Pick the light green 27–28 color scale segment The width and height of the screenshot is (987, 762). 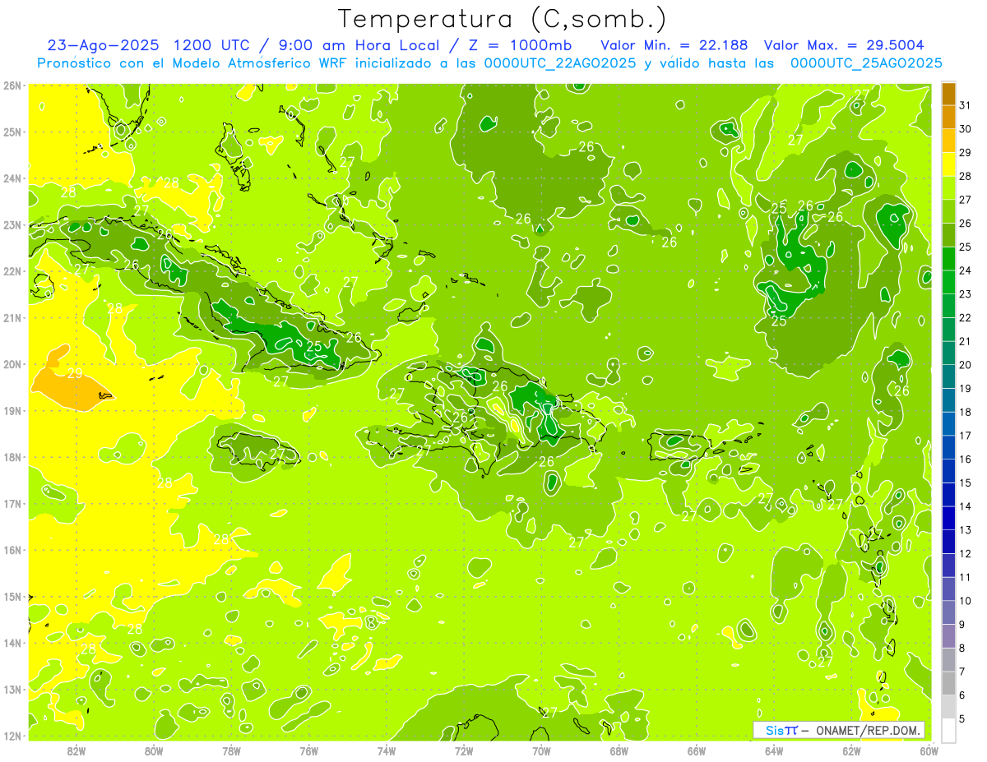(x=948, y=188)
